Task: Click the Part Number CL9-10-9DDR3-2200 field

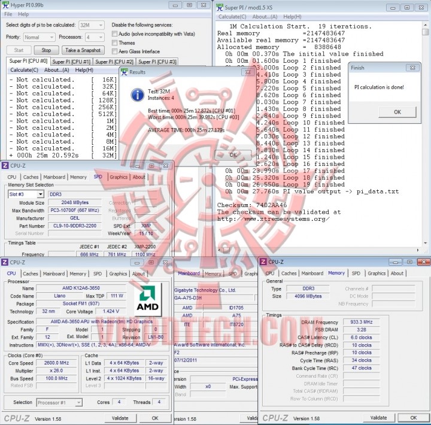Action: 74,226
